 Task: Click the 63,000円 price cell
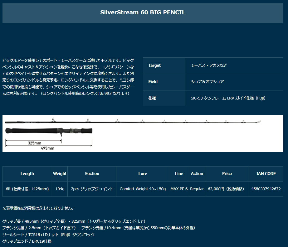click(227, 189)
